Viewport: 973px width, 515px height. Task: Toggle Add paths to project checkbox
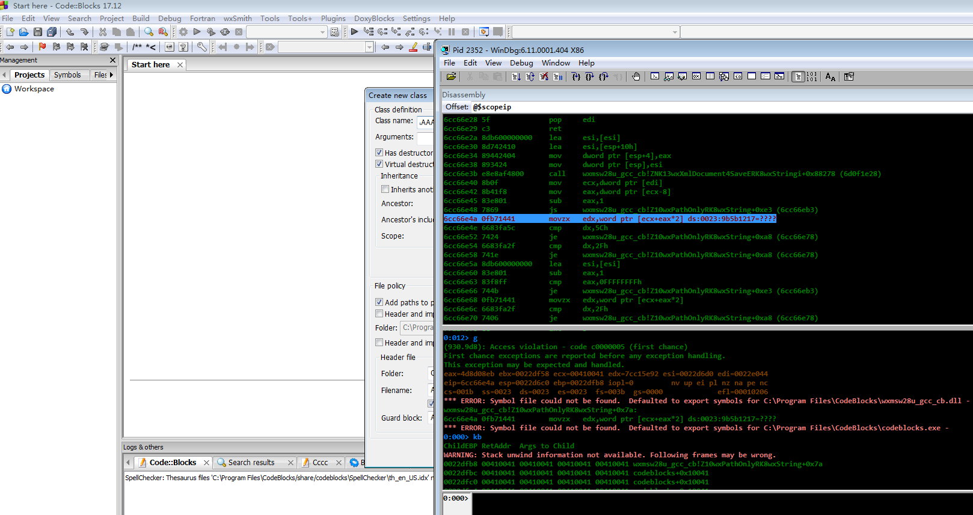[x=379, y=302]
